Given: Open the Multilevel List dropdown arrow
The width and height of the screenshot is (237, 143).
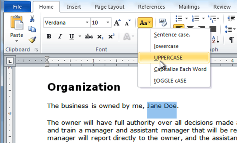Looking at the screenshot, I should tap(218, 19).
